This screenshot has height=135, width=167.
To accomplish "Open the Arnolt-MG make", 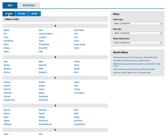I will pos(43,48).
